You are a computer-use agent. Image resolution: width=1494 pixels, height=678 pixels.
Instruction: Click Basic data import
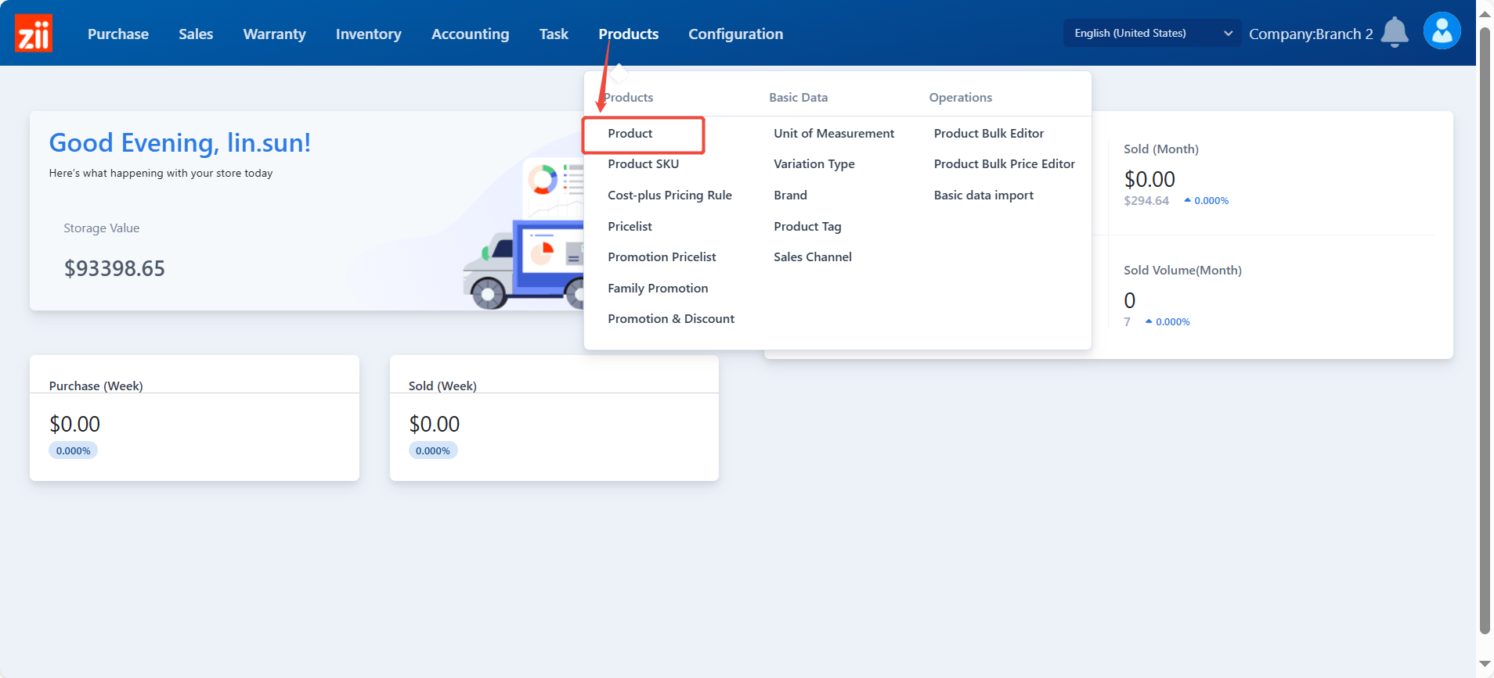(983, 196)
